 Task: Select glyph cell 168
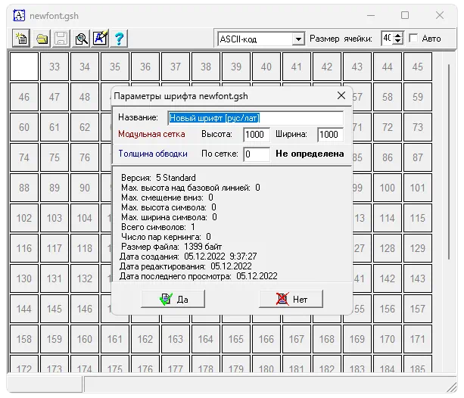(x=327, y=339)
